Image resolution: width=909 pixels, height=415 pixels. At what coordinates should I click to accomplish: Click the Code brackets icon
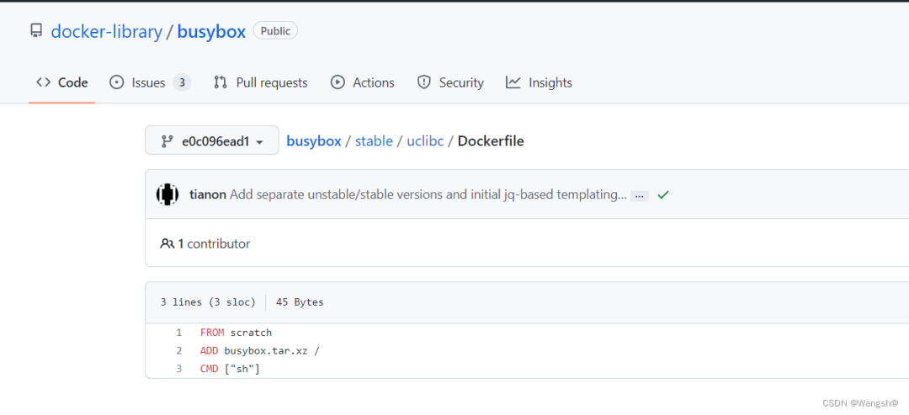(x=44, y=82)
